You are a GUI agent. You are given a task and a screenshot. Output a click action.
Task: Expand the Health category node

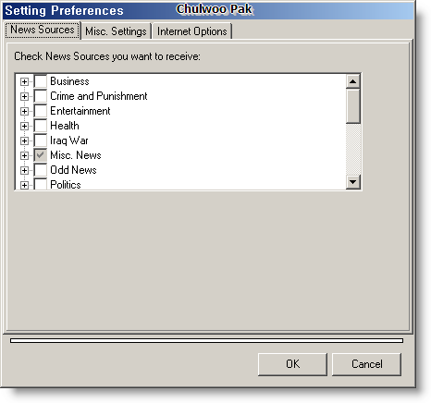coord(24,126)
